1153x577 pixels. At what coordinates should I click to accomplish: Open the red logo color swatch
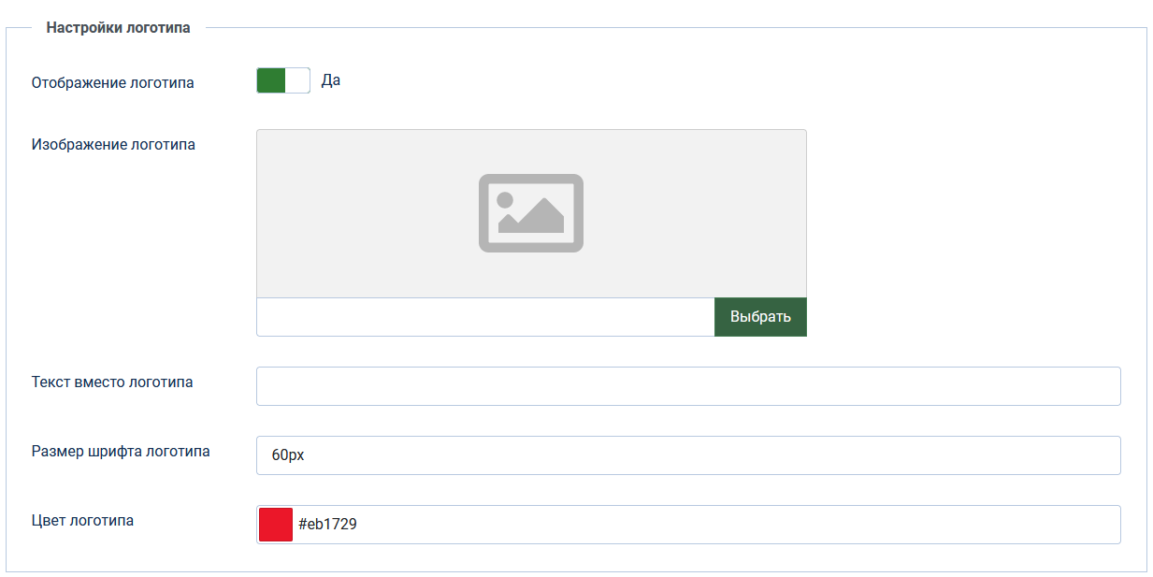[x=276, y=525]
